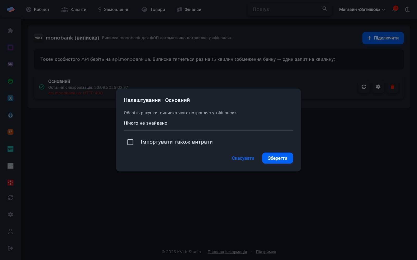This screenshot has height=260, width=417.
Task: Click the Основний account name in the list
Action: click(59, 81)
